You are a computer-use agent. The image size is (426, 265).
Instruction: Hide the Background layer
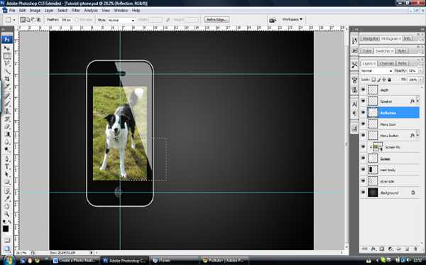[364, 193]
